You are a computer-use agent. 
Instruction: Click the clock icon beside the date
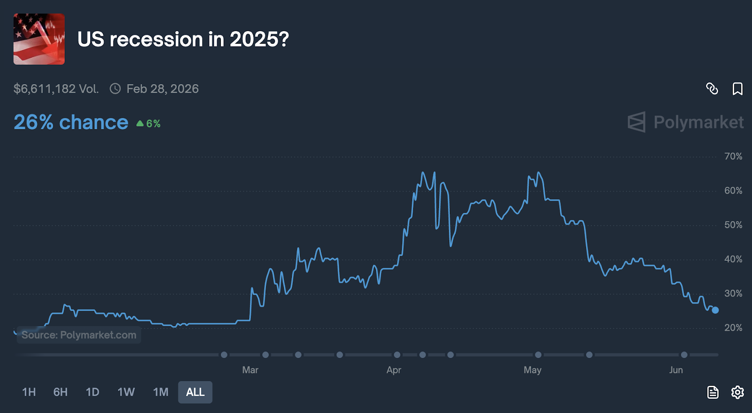(x=115, y=89)
